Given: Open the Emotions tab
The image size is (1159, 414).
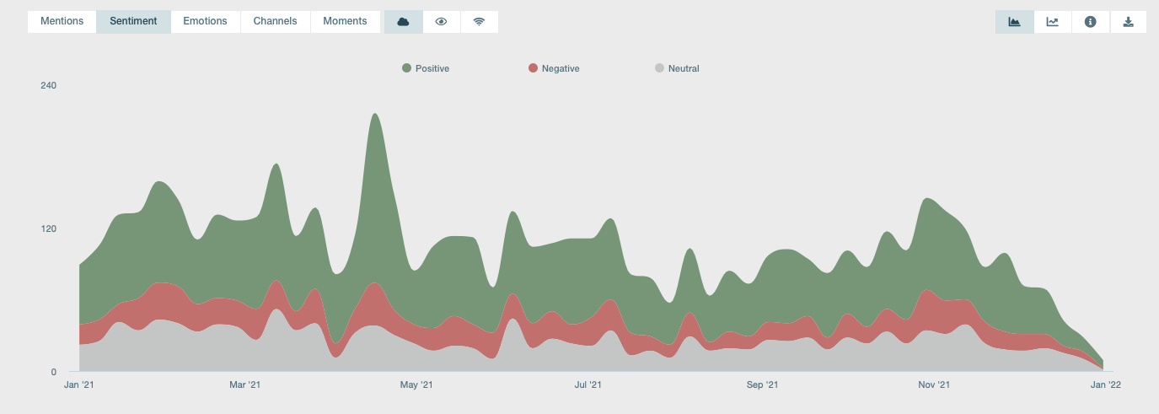Looking at the screenshot, I should coord(205,21).
